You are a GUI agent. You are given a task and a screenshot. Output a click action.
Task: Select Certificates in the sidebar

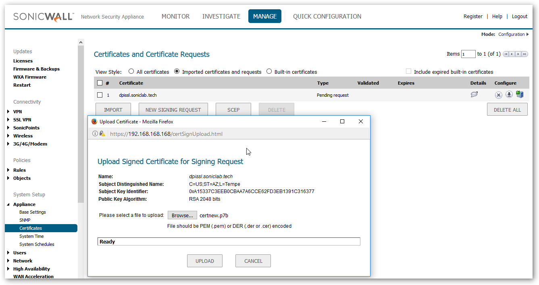pos(41,228)
